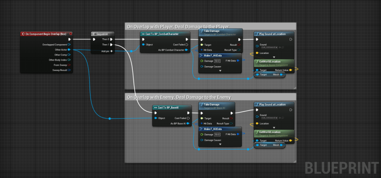Click the Then 0 execution pin
The image size is (381, 178).
tap(111, 39)
